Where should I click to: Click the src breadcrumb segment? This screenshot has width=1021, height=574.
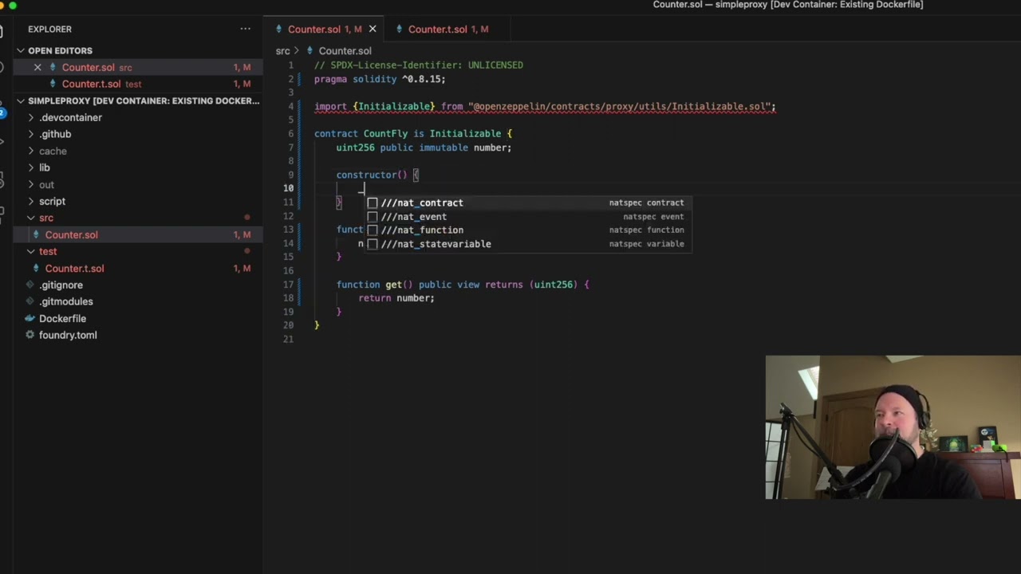pos(282,51)
